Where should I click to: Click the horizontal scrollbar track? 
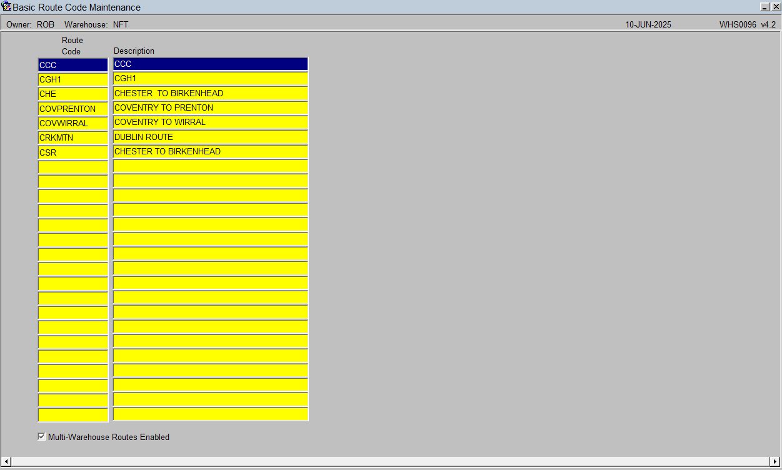pos(391,461)
